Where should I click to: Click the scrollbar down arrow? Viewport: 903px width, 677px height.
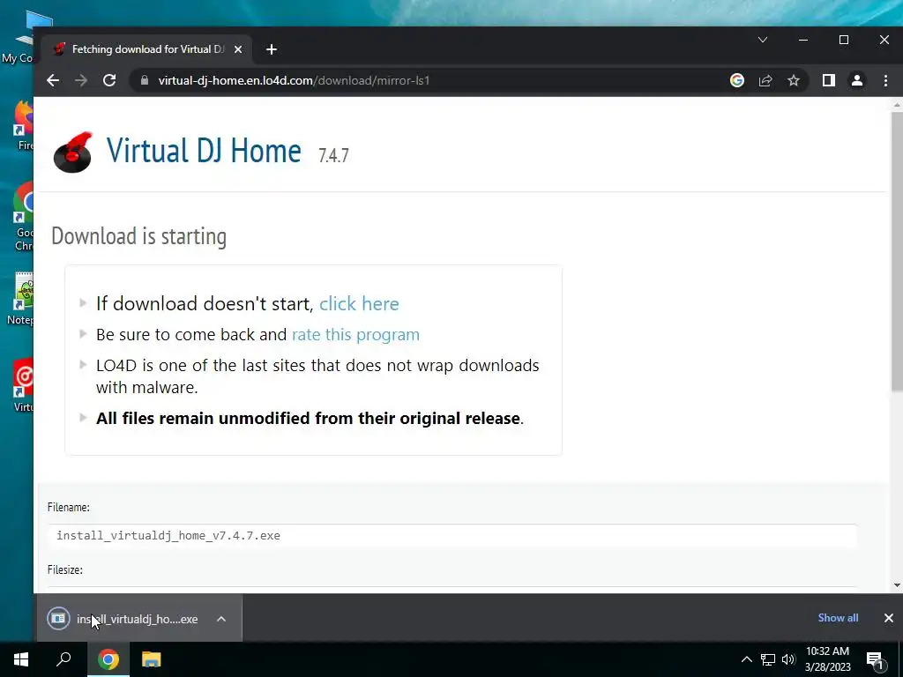pos(897,585)
